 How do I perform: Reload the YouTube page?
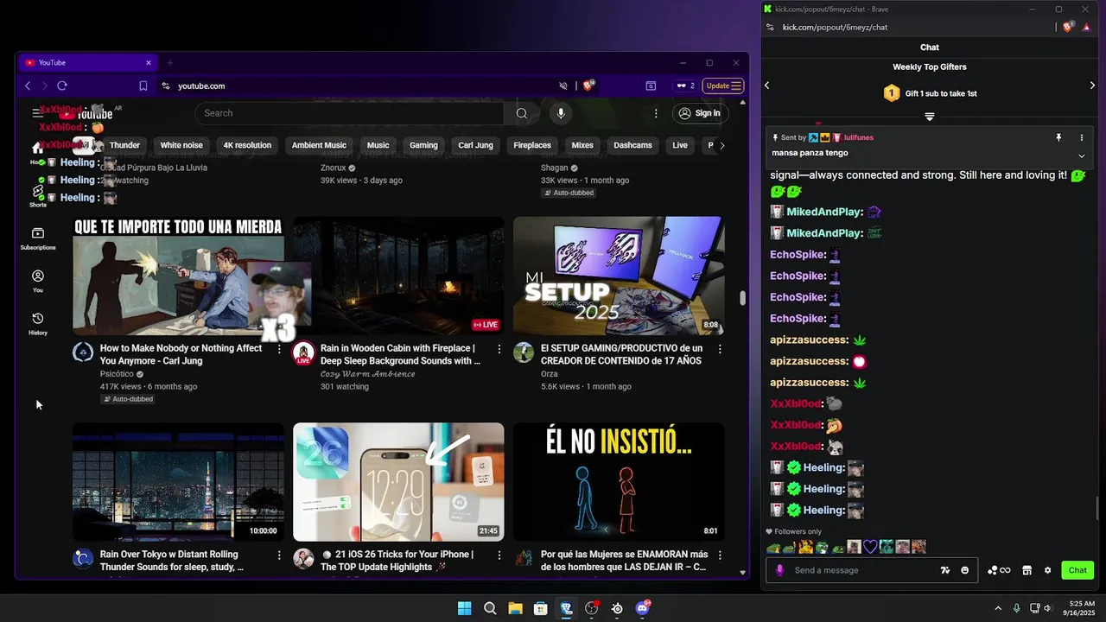pos(62,86)
